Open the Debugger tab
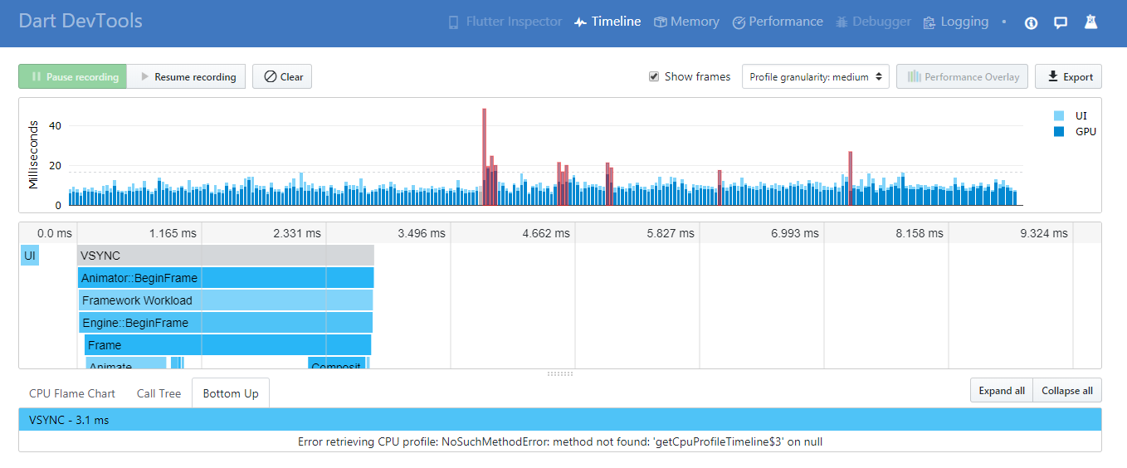The width and height of the screenshot is (1127, 468). point(874,22)
